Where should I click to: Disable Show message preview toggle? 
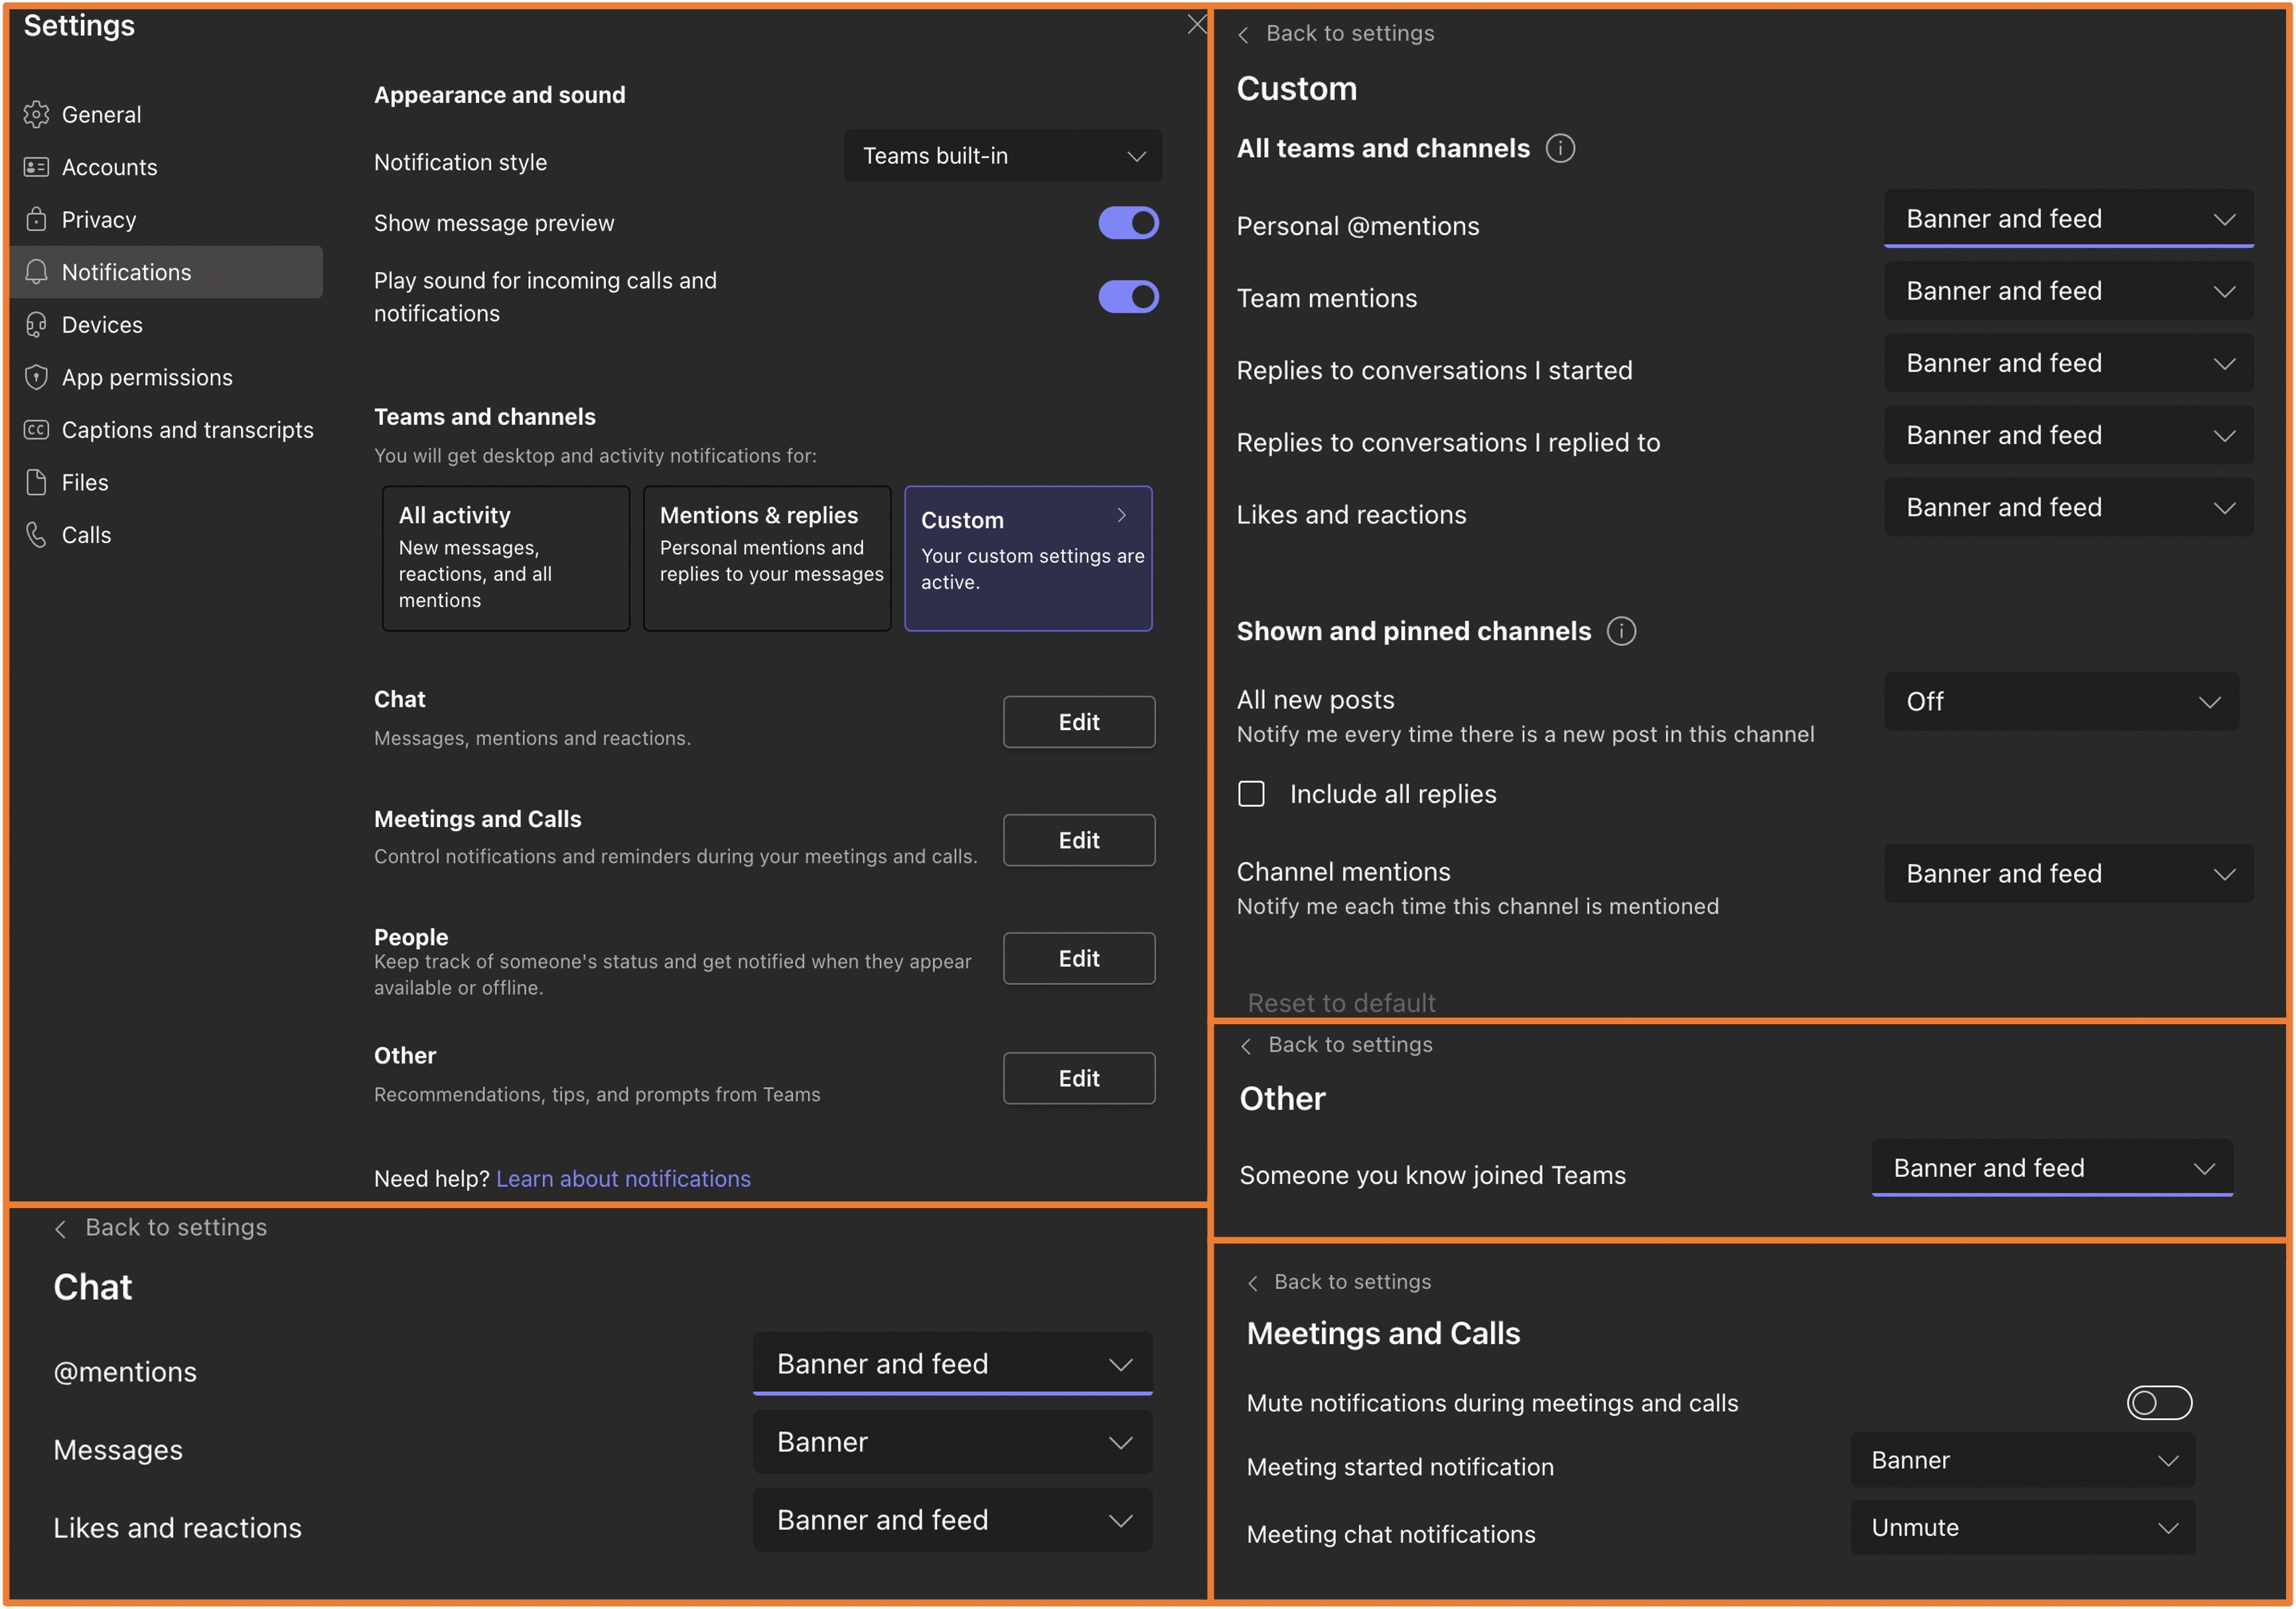coord(1128,223)
